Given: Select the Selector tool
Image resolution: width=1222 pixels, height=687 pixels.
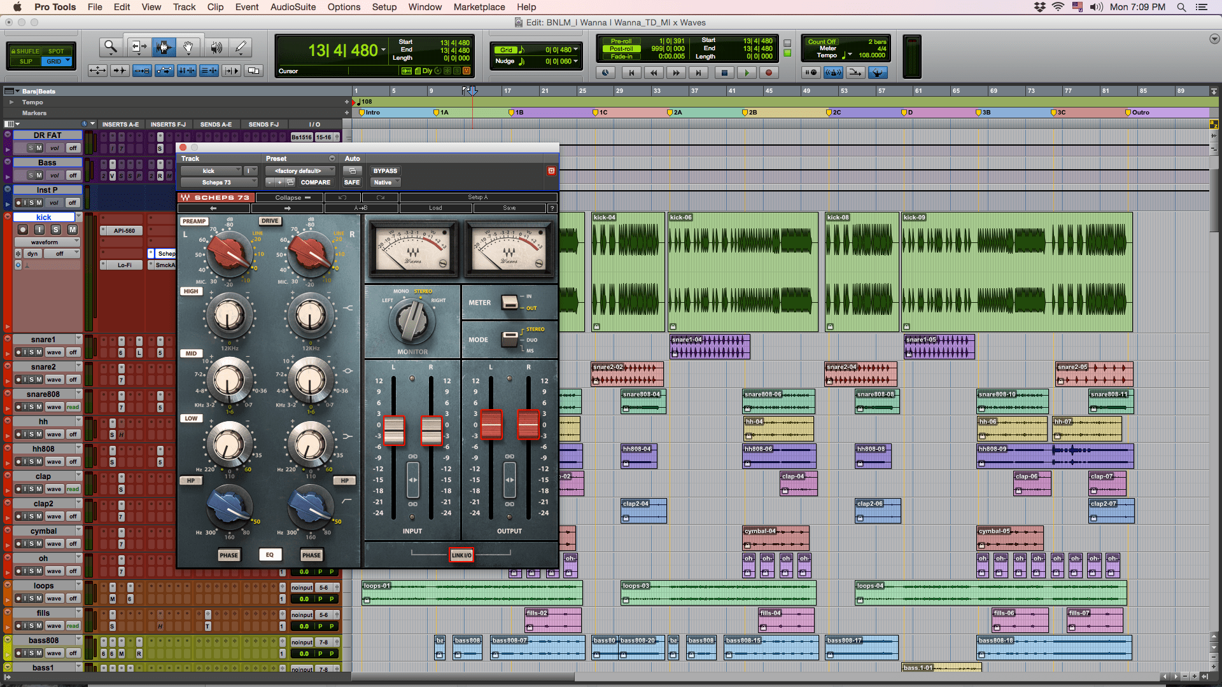Looking at the screenshot, I should click(163, 47).
